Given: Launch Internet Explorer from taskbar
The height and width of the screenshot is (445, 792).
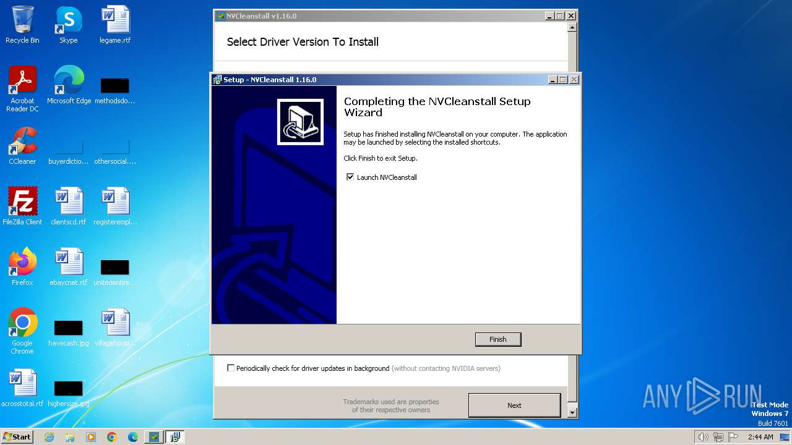Looking at the screenshot, I should [x=49, y=437].
